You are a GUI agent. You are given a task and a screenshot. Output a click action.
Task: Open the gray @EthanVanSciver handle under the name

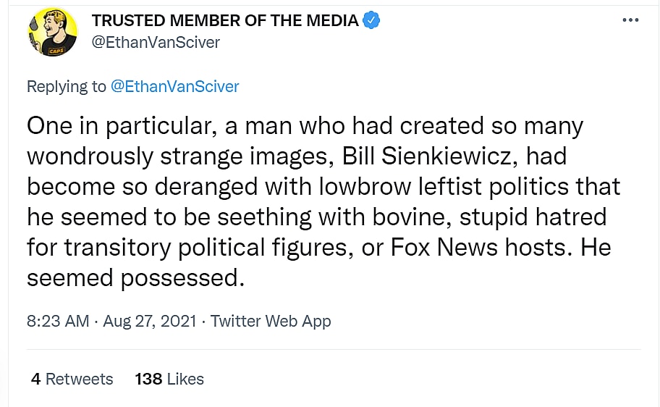[156, 42]
